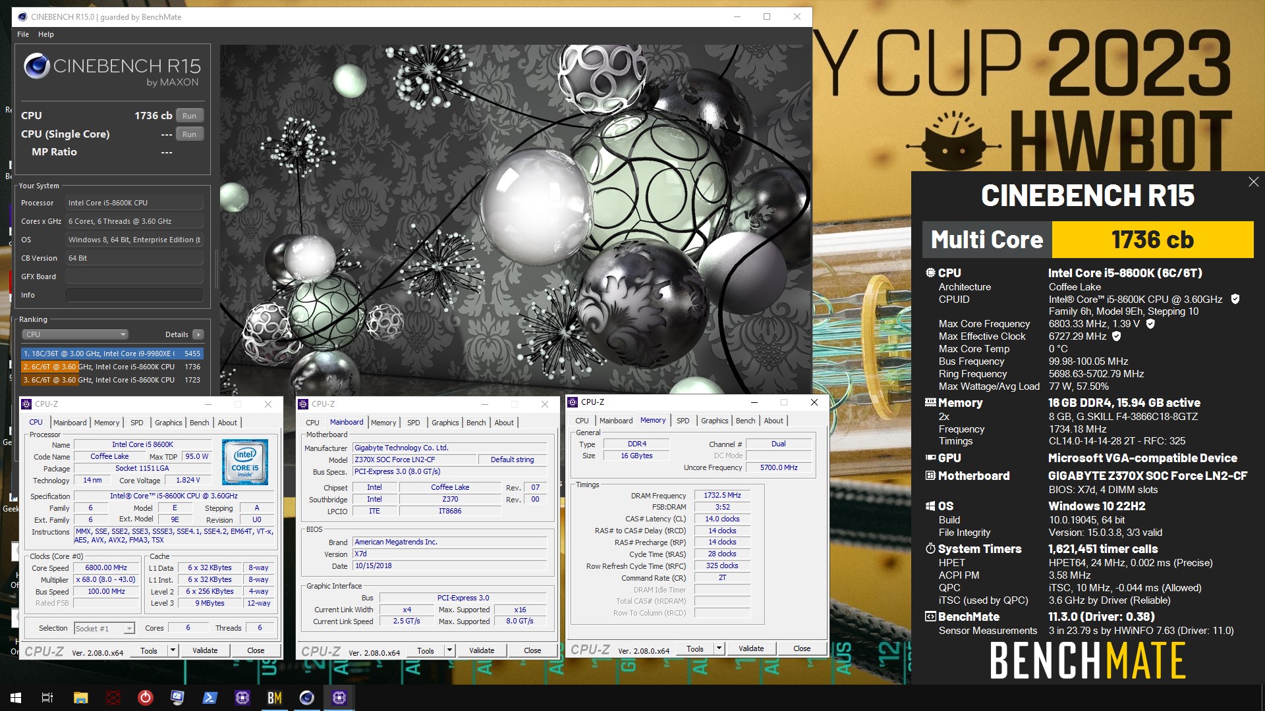
Task: Click Validate in left CPU-Z
Action: coord(205,651)
